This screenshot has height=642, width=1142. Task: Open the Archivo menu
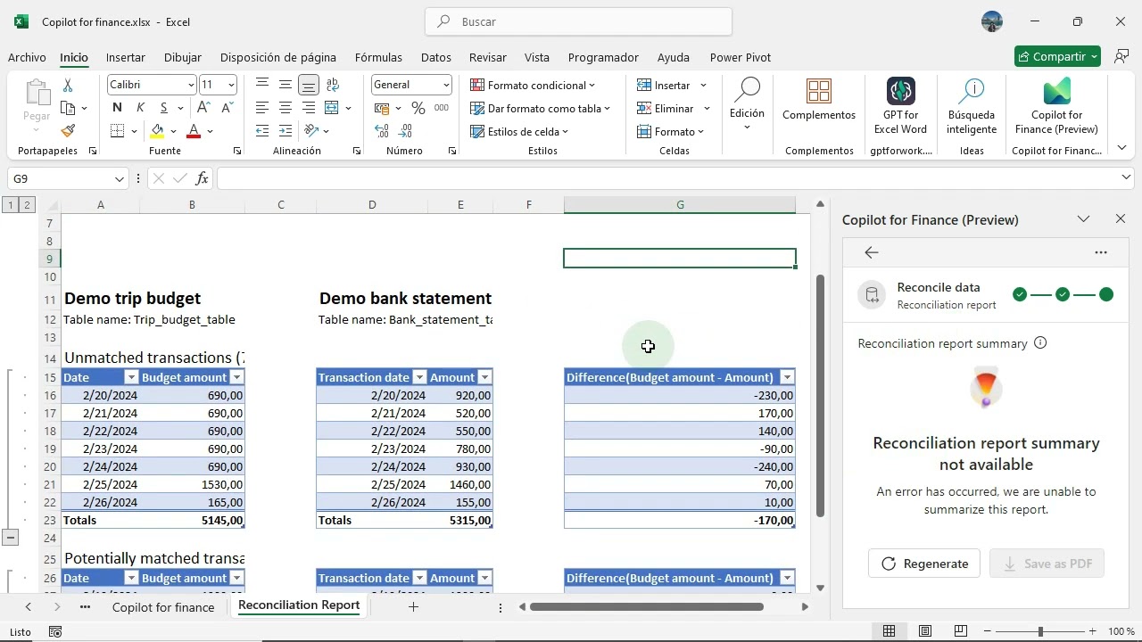(27, 57)
